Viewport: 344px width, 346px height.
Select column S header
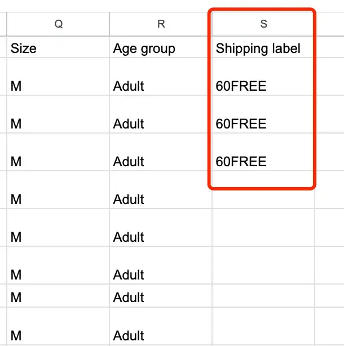263,24
